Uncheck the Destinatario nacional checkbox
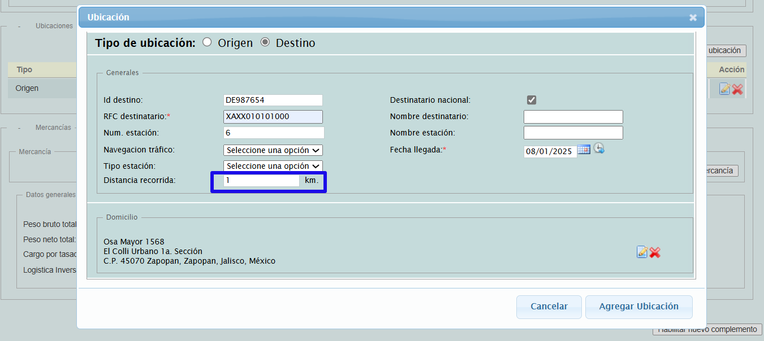This screenshot has width=764, height=341. [532, 100]
